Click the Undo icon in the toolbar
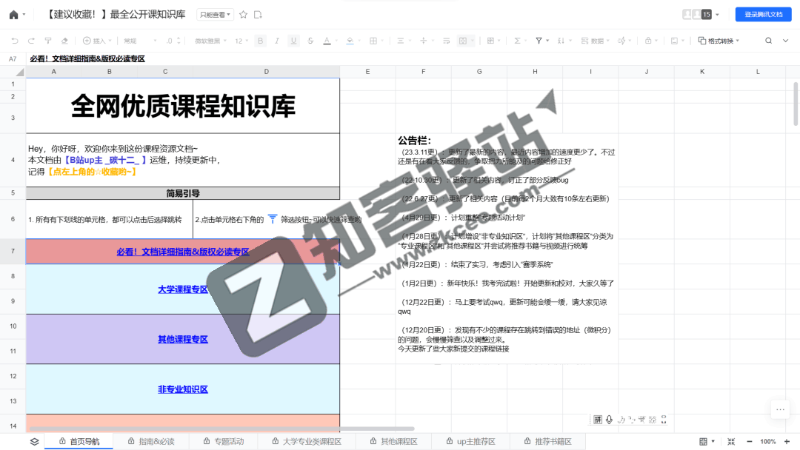 coord(15,40)
